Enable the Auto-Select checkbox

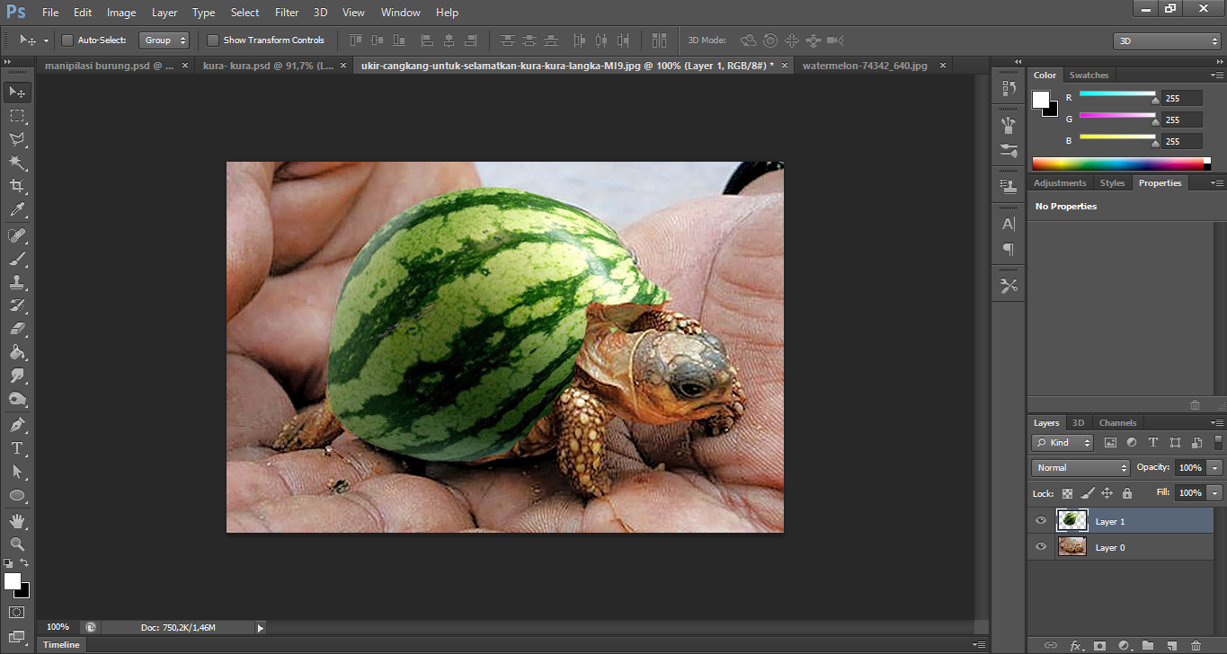click(67, 40)
